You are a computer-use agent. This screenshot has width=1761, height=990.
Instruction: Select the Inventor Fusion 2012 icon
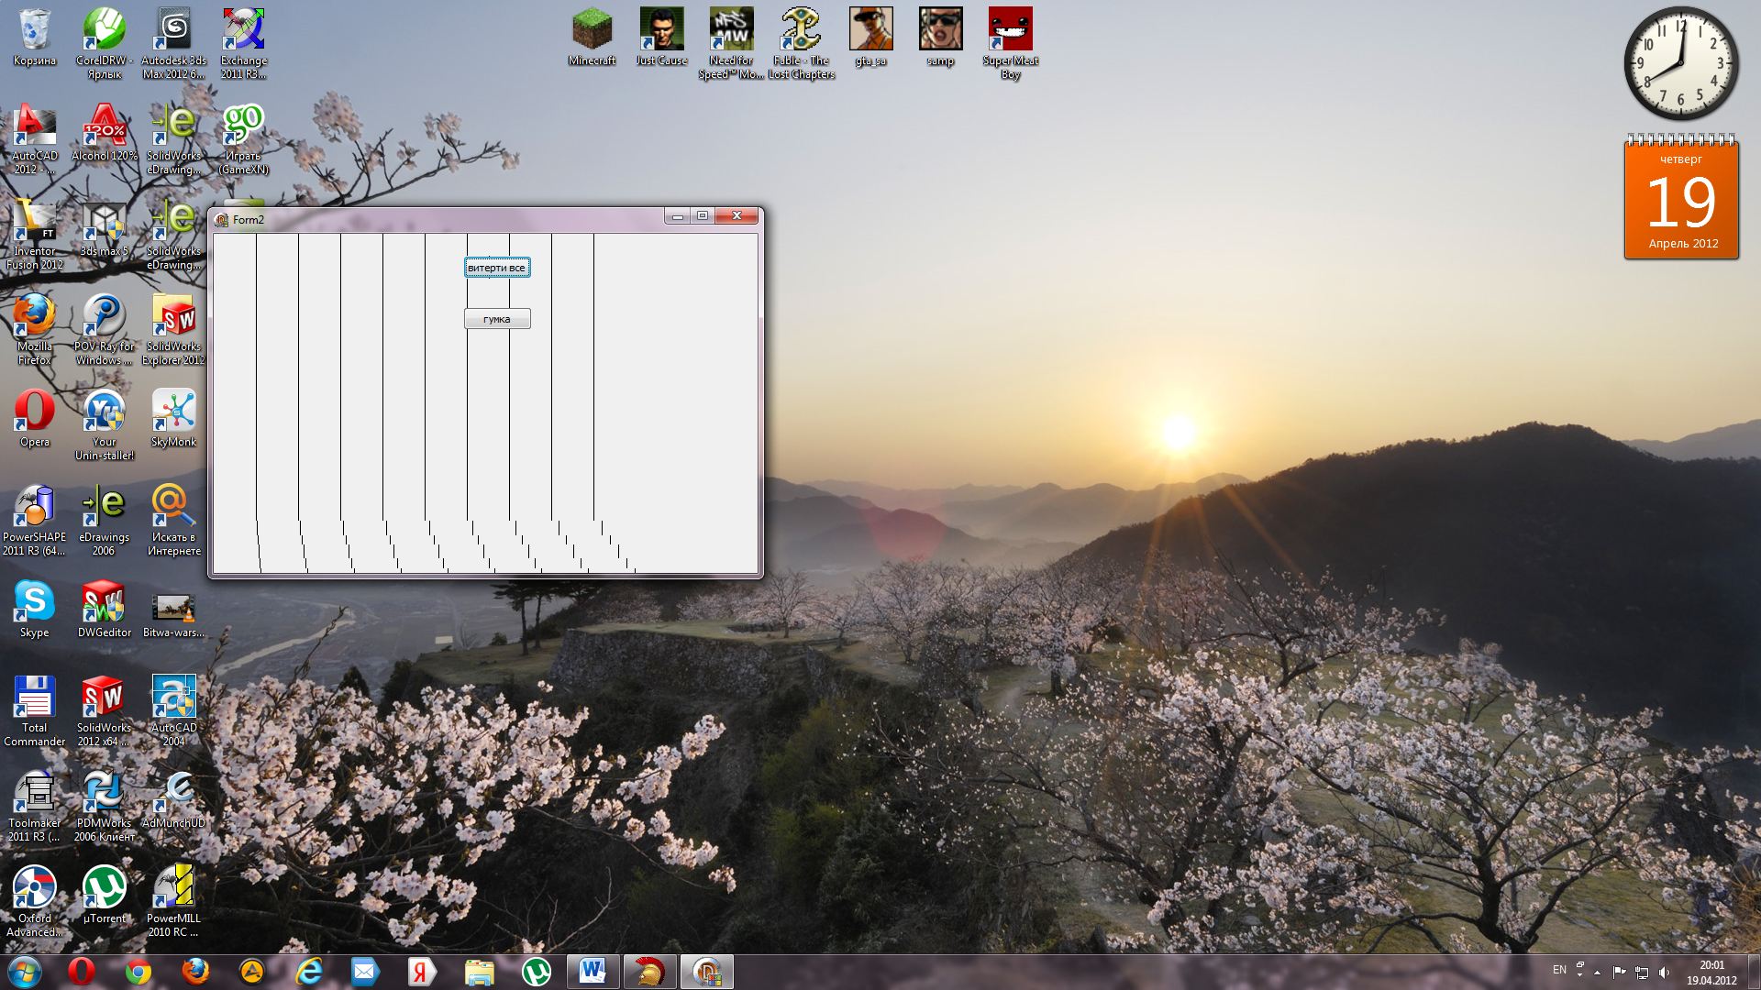35,234
